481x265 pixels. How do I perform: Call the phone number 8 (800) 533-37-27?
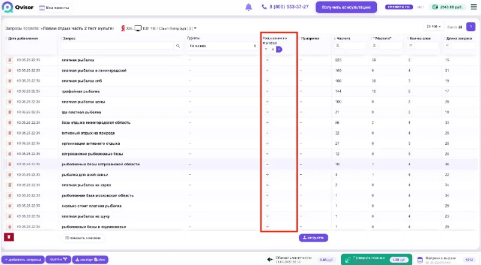click(285, 7)
